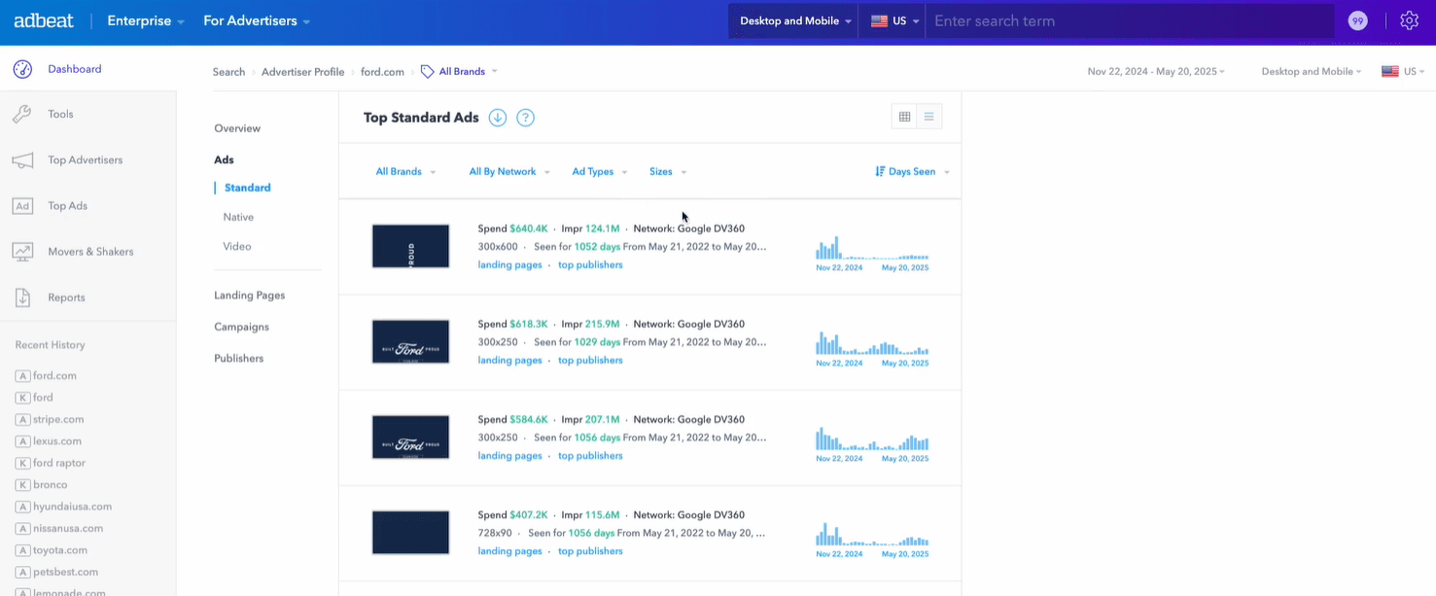Open top publishers for the 728x90 ad
The width and height of the screenshot is (1436, 596).
(589, 550)
